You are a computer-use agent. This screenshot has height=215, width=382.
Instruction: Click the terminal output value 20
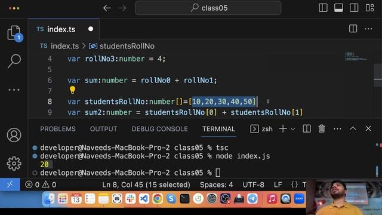[44, 164]
